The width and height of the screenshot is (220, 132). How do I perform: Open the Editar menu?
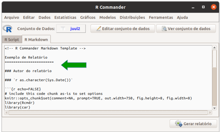29,17
